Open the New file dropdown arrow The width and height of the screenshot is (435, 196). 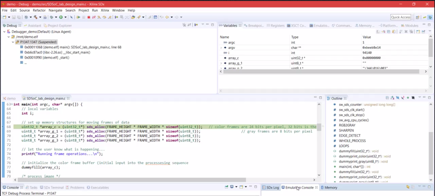(9, 17)
